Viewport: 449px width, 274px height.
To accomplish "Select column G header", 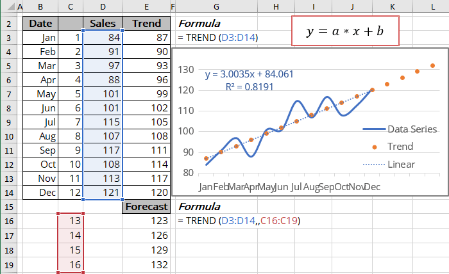I will click(x=215, y=6).
